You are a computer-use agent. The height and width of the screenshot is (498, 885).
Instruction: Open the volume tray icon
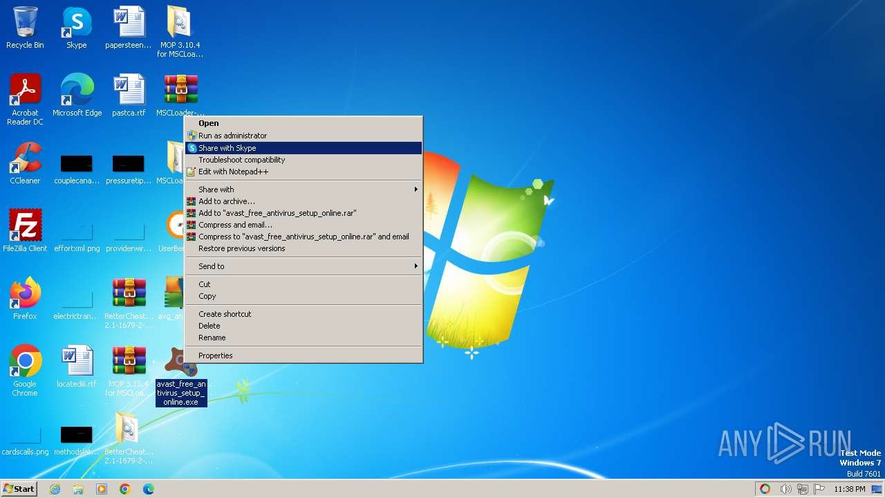click(785, 489)
